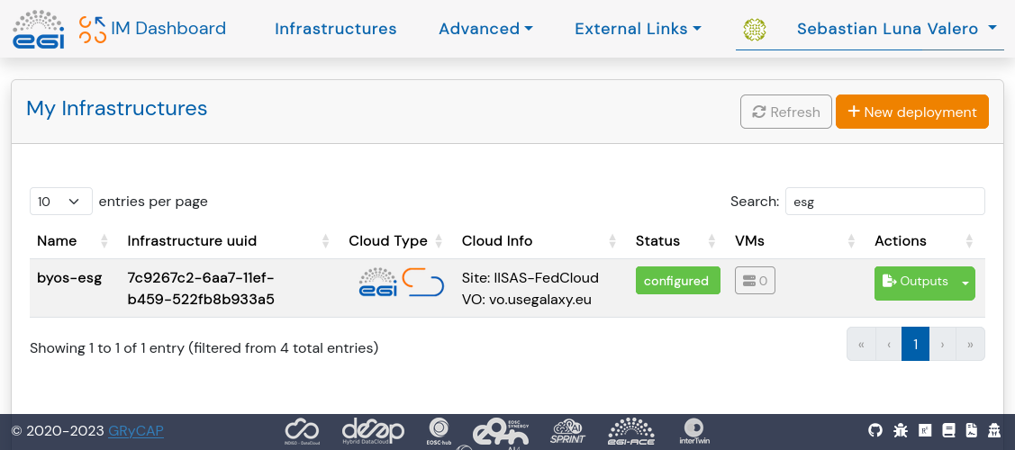The height and width of the screenshot is (450, 1015).
Task: Click the New deployment button
Action: [911, 112]
